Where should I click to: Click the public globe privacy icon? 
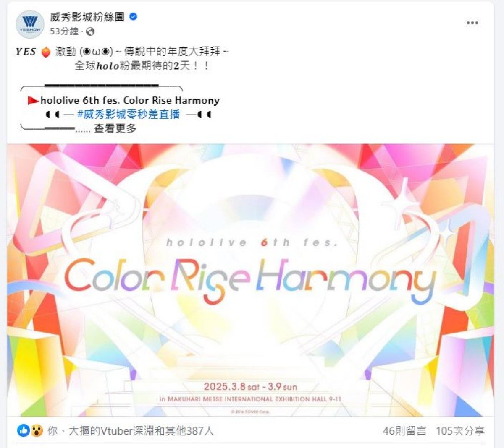[90, 31]
